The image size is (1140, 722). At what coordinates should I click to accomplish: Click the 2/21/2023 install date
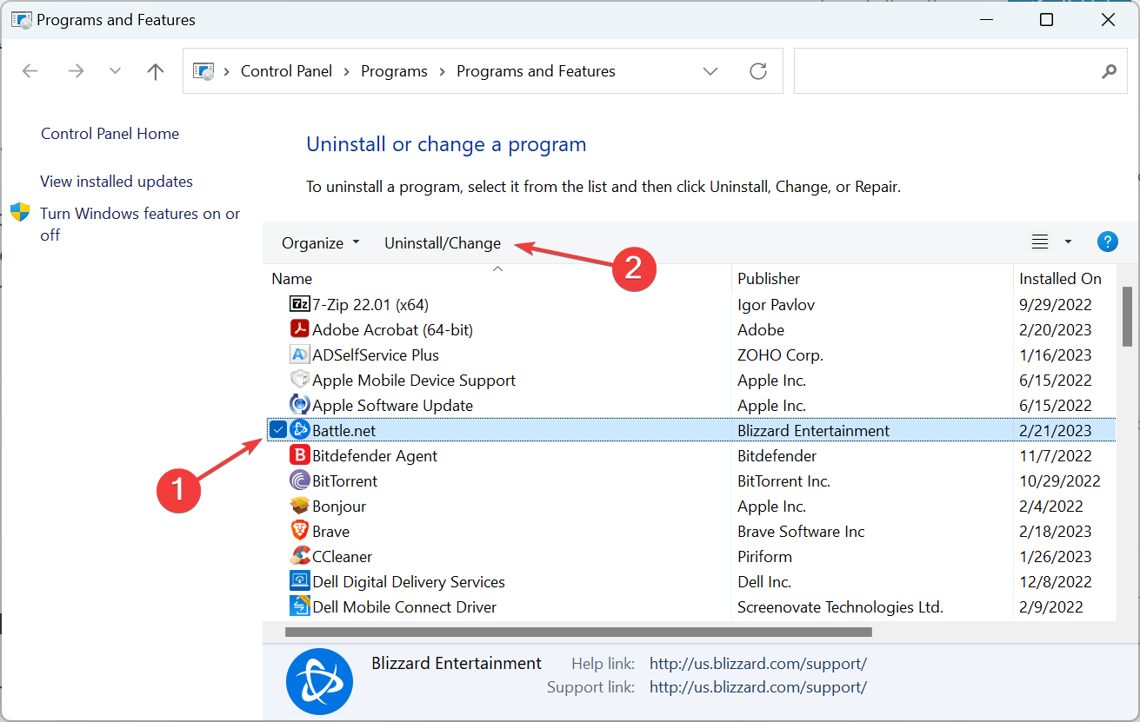click(1056, 430)
